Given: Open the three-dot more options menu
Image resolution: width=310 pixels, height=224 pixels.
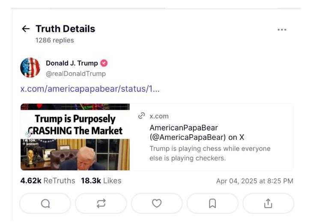Looking at the screenshot, I should pyautogui.click(x=282, y=30).
